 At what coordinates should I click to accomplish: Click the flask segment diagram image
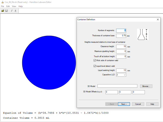click(x=143, y=34)
